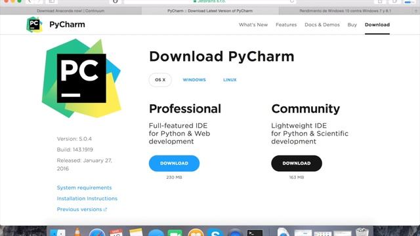Open a new Safari tab with plus

(x=416, y=10)
